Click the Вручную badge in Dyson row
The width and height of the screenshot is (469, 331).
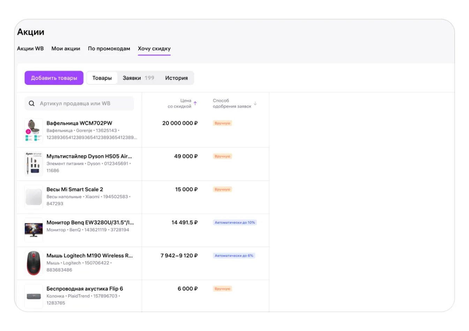point(222,156)
